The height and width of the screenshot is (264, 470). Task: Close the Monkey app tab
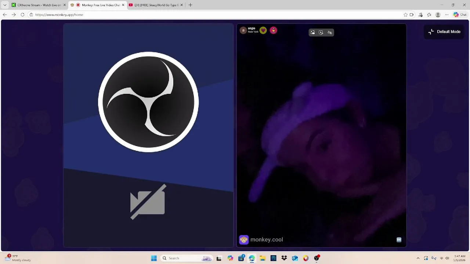[123, 5]
